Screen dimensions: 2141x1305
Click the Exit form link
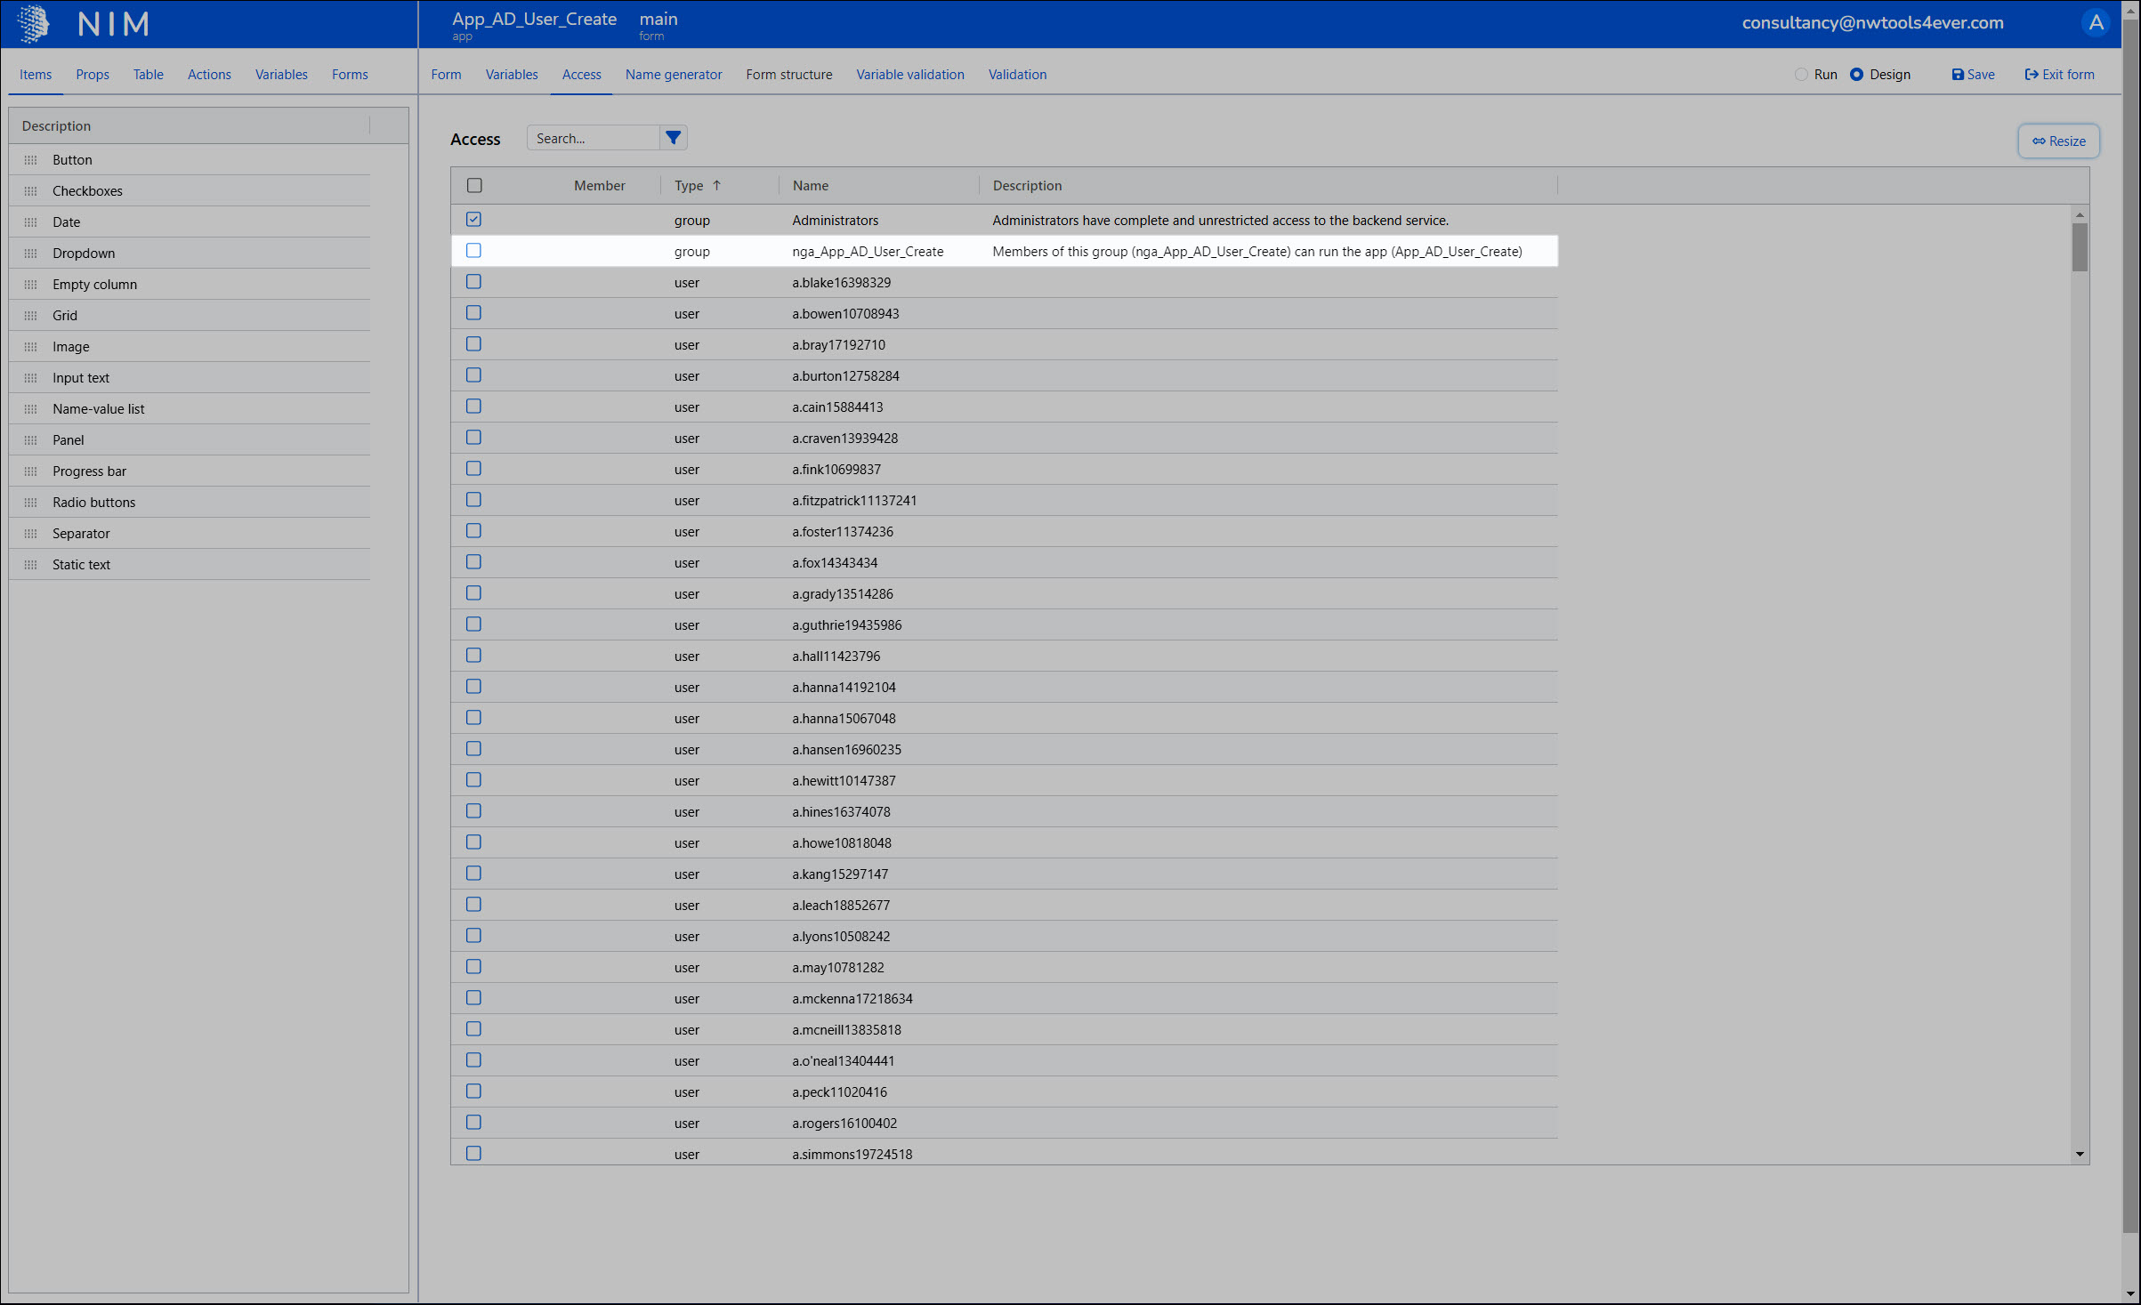click(x=2059, y=75)
